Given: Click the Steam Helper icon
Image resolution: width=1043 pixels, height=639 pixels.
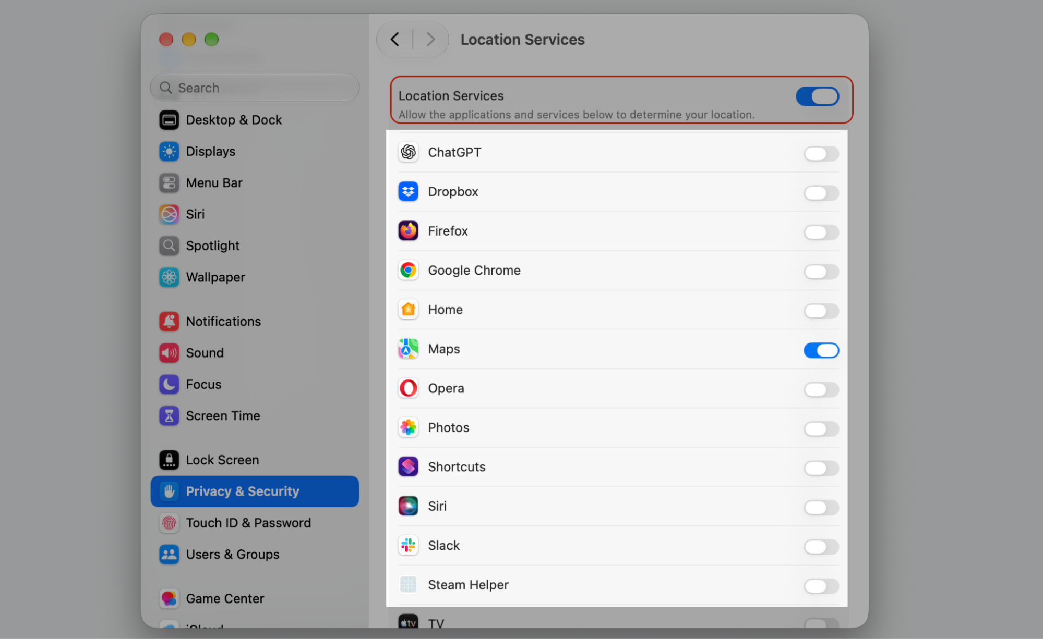Looking at the screenshot, I should pos(408,585).
